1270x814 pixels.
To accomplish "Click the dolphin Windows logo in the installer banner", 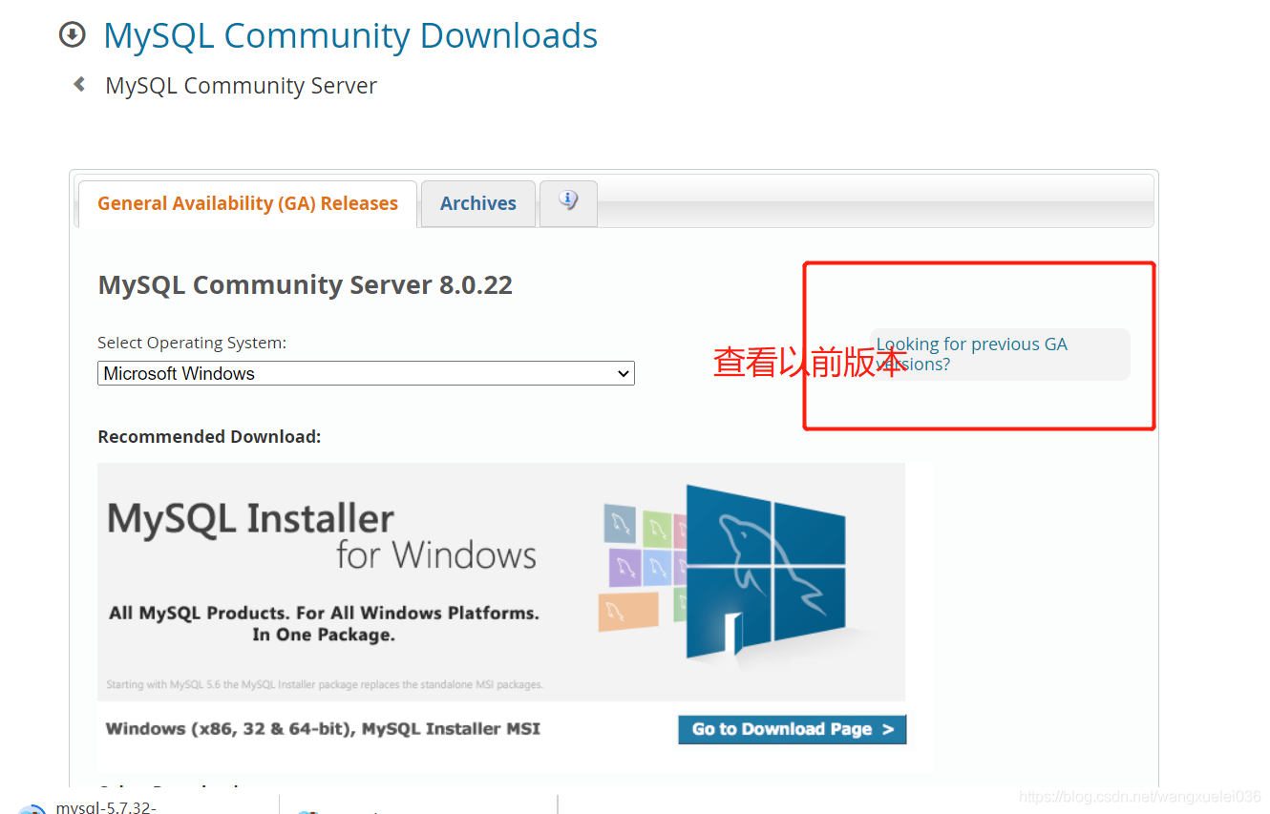I will coord(766,573).
